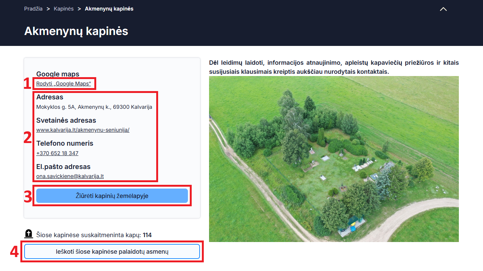Click the gravestone icon beside grave count

click(29, 234)
